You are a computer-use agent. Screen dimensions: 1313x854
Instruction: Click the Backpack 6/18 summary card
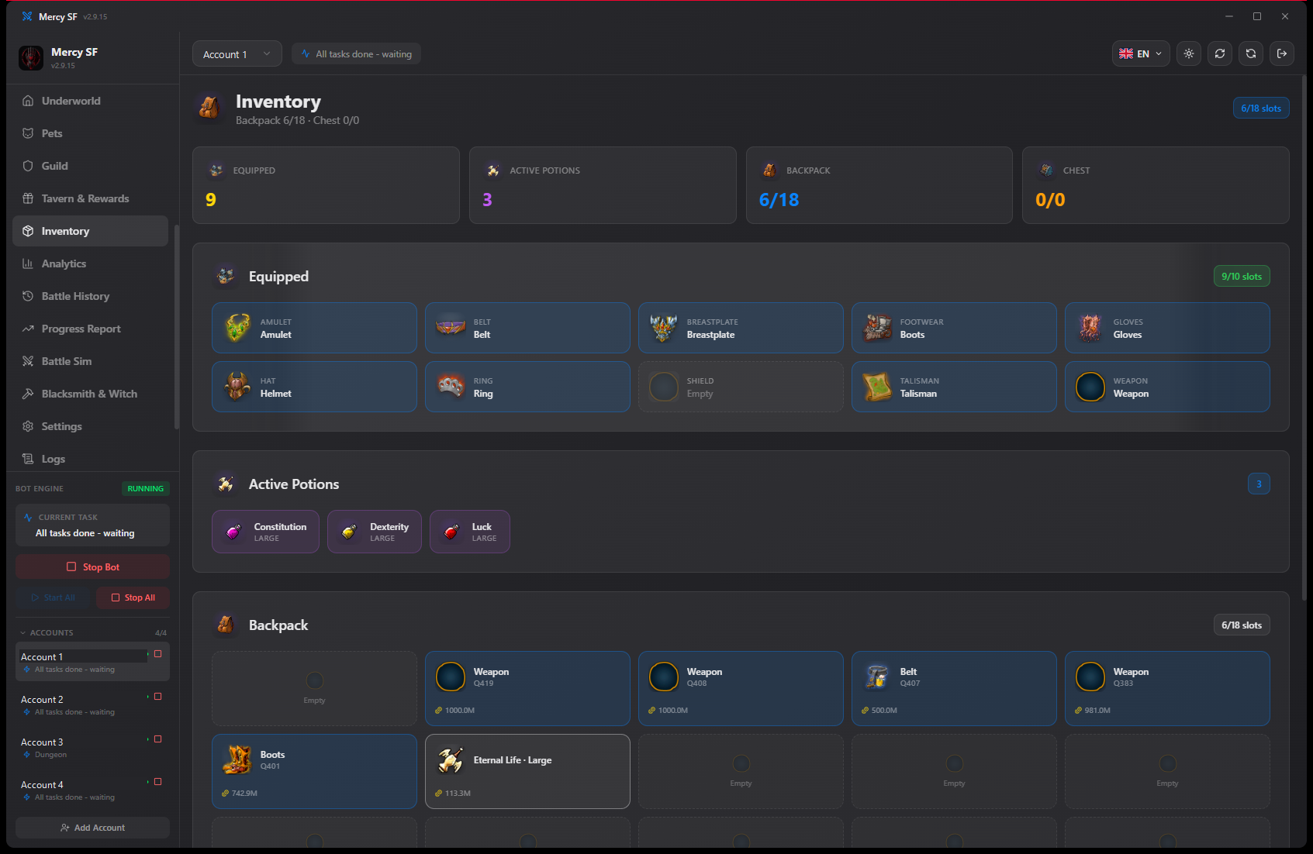[879, 185]
